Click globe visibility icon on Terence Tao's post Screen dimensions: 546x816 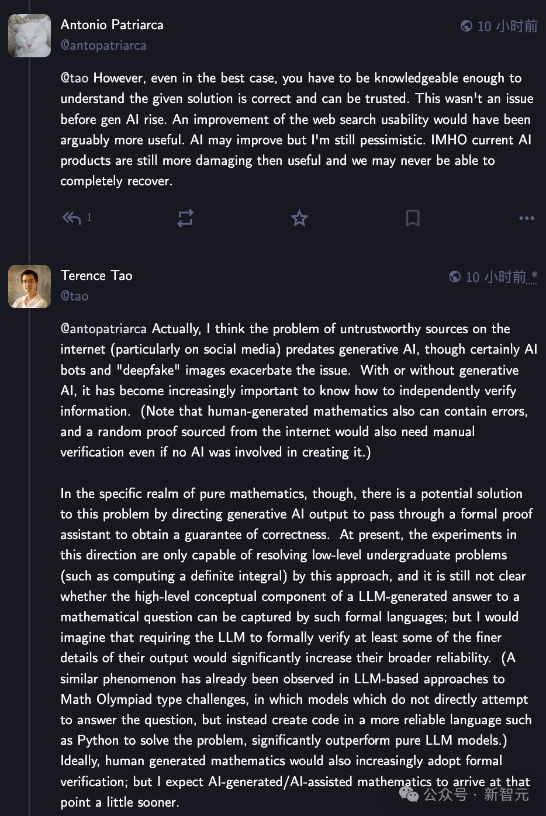tap(455, 276)
